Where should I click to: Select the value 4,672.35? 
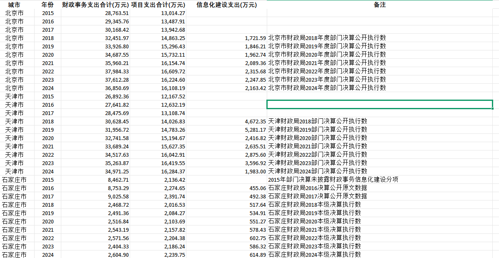255,121
